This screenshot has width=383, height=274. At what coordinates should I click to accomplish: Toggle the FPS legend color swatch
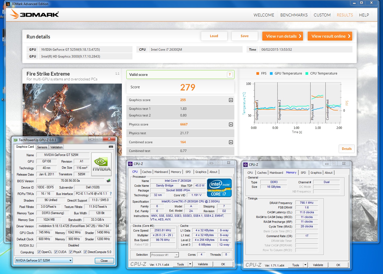coord(258,73)
